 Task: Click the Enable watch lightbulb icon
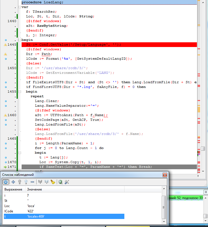tap(20, 182)
